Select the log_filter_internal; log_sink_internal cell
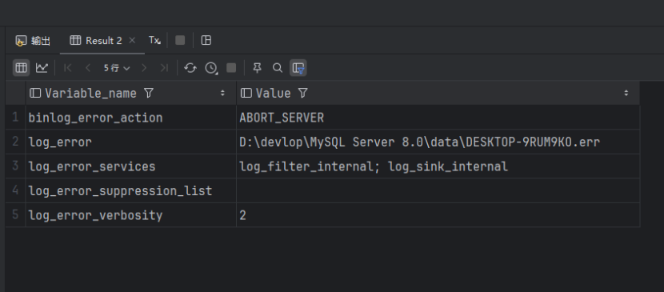 coord(438,166)
